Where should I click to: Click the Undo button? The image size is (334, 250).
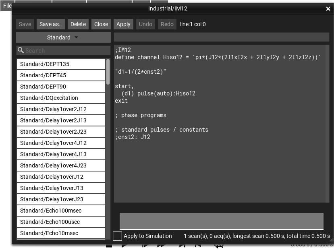145,24
